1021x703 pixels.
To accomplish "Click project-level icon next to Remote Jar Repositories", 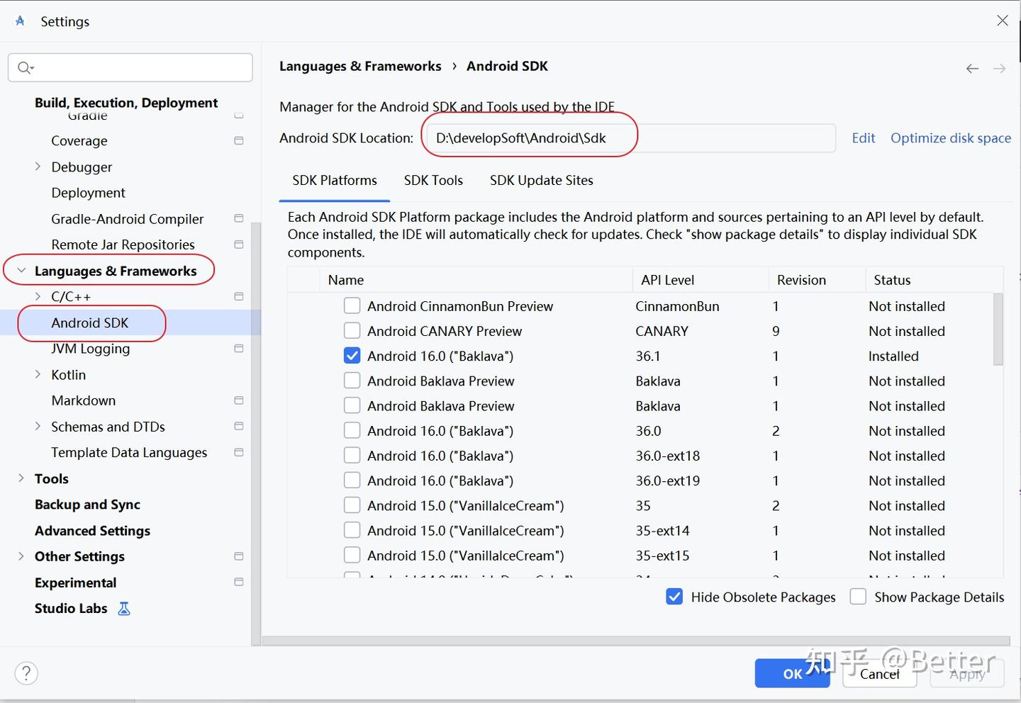I will coord(239,244).
